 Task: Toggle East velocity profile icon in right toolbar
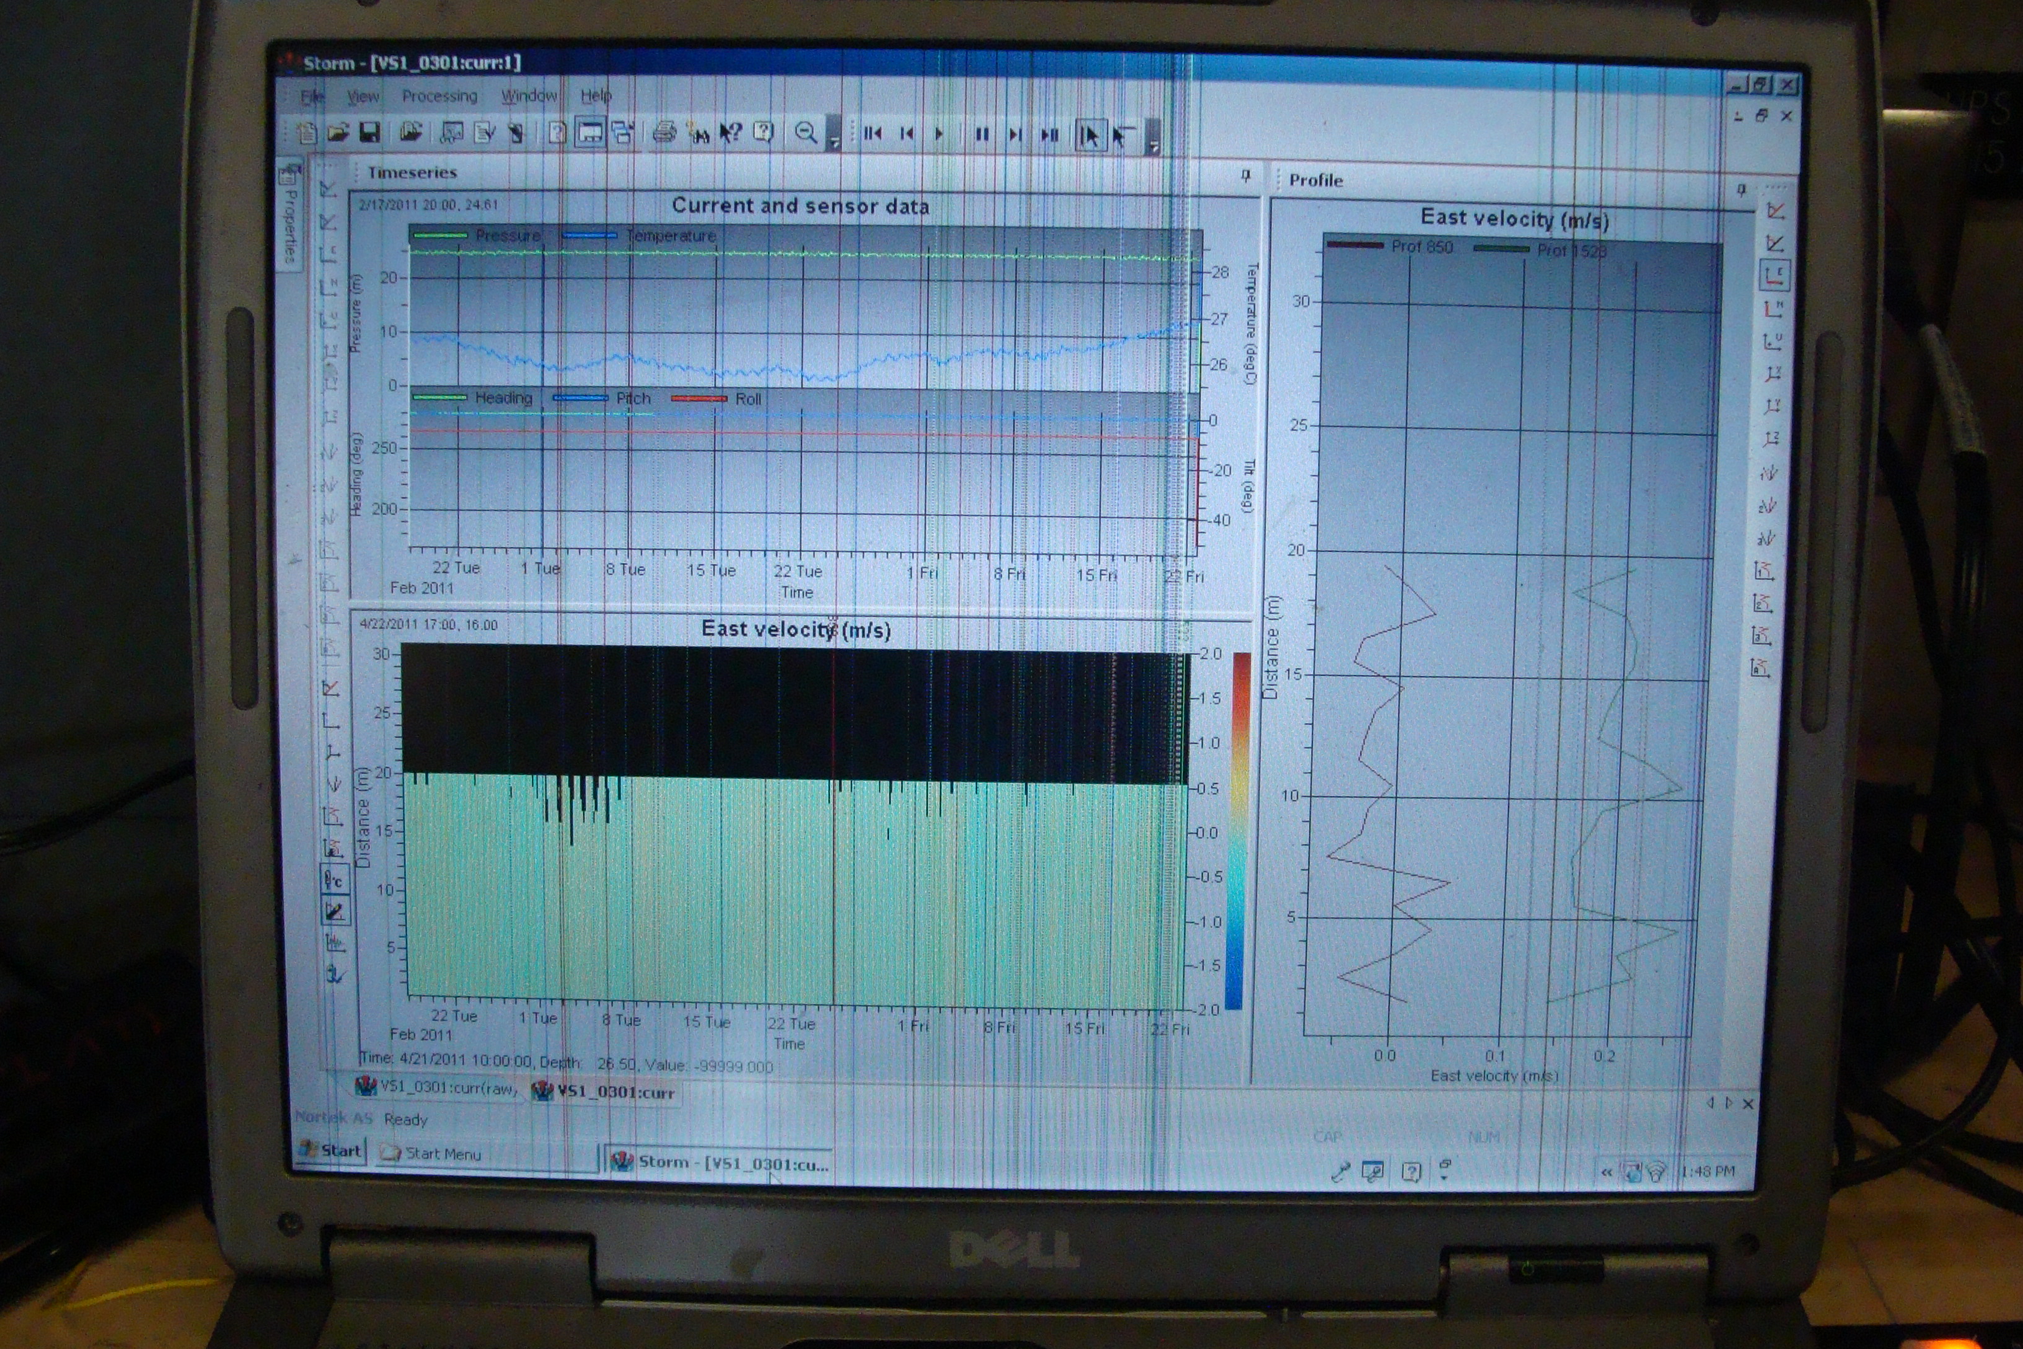(x=1774, y=275)
